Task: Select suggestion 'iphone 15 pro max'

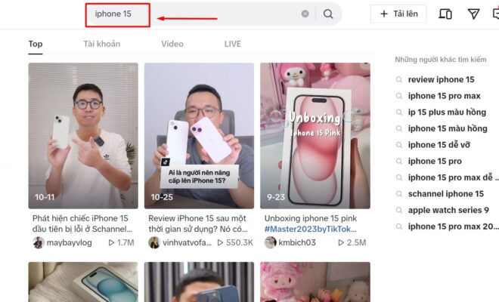Action: [445, 96]
